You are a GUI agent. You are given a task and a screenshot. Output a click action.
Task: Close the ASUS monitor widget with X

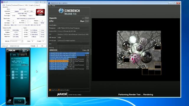(x=28, y=51)
